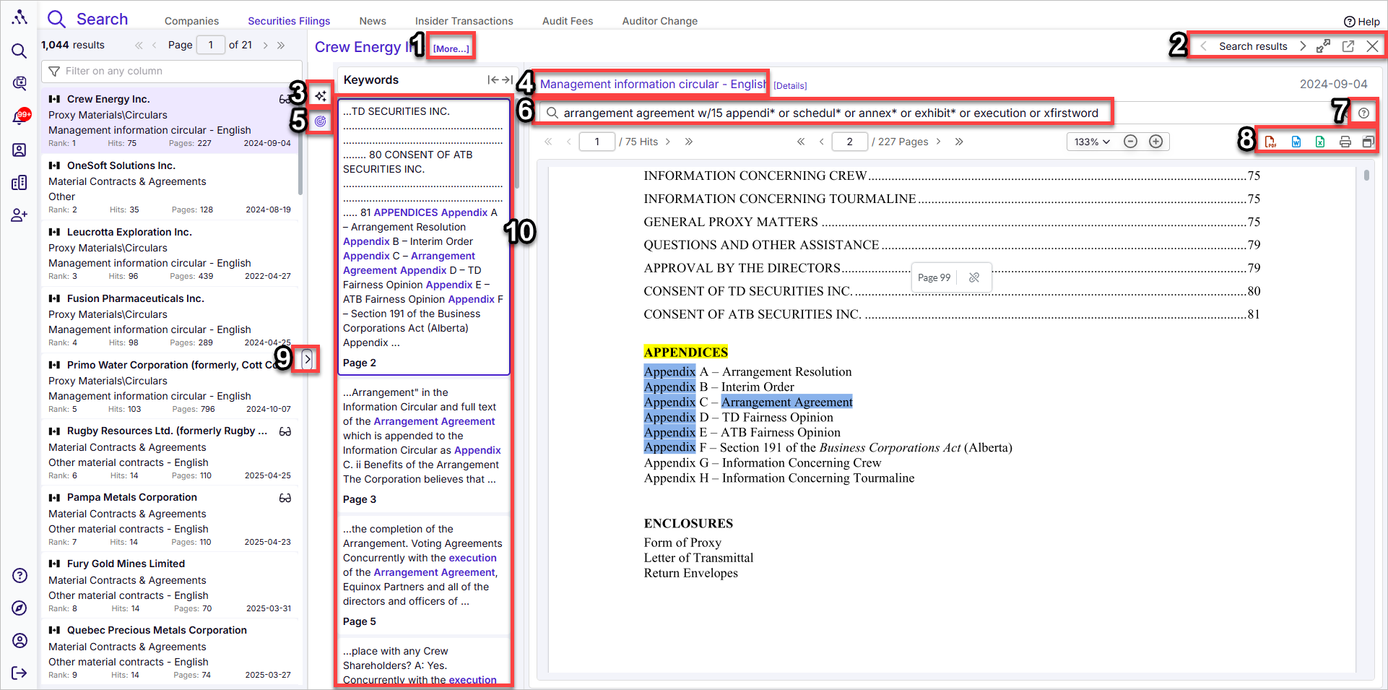Open the [Details] link next to circular title
Screen dimensions: 1388x690
click(790, 85)
